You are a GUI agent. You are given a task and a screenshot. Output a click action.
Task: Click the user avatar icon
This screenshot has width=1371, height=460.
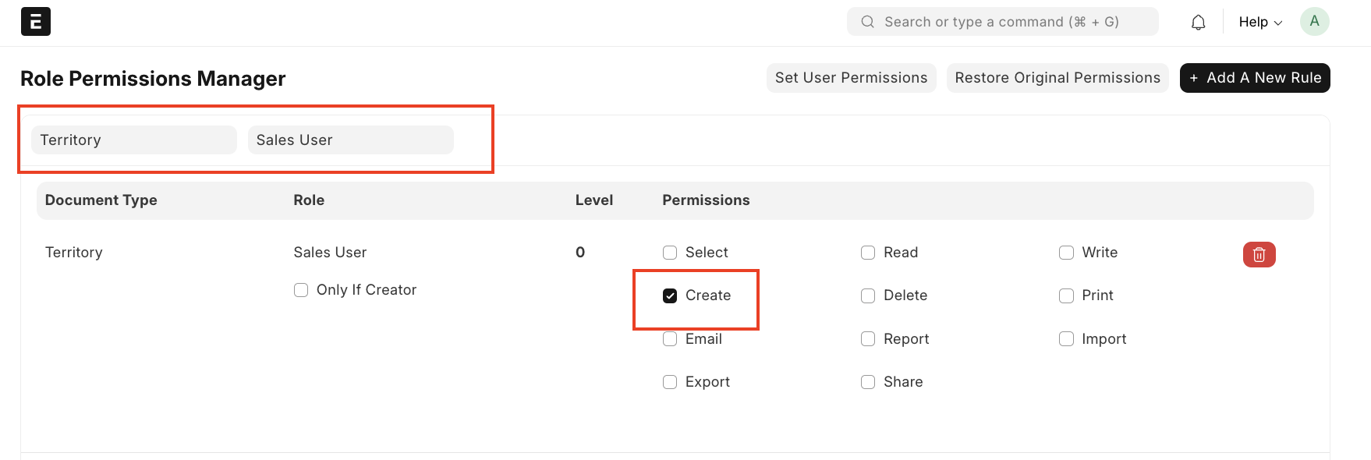(1314, 22)
